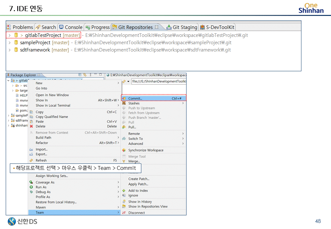331x229 pixels.
Task: Select Open in New Window
Action: point(74,95)
